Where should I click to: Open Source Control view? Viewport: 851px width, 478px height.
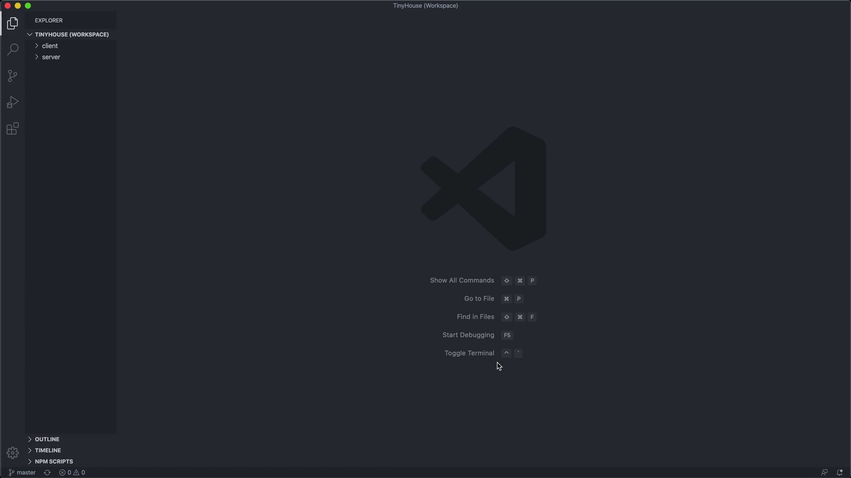tap(13, 76)
